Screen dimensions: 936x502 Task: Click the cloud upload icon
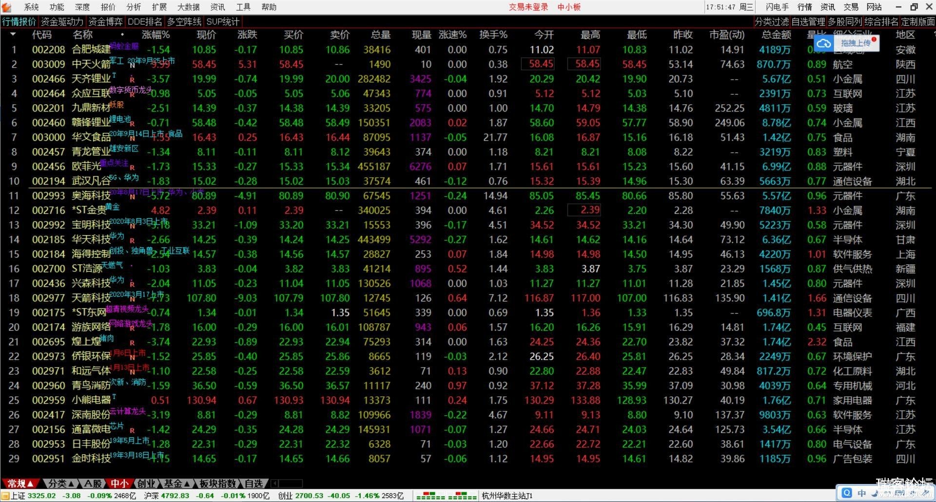click(823, 43)
